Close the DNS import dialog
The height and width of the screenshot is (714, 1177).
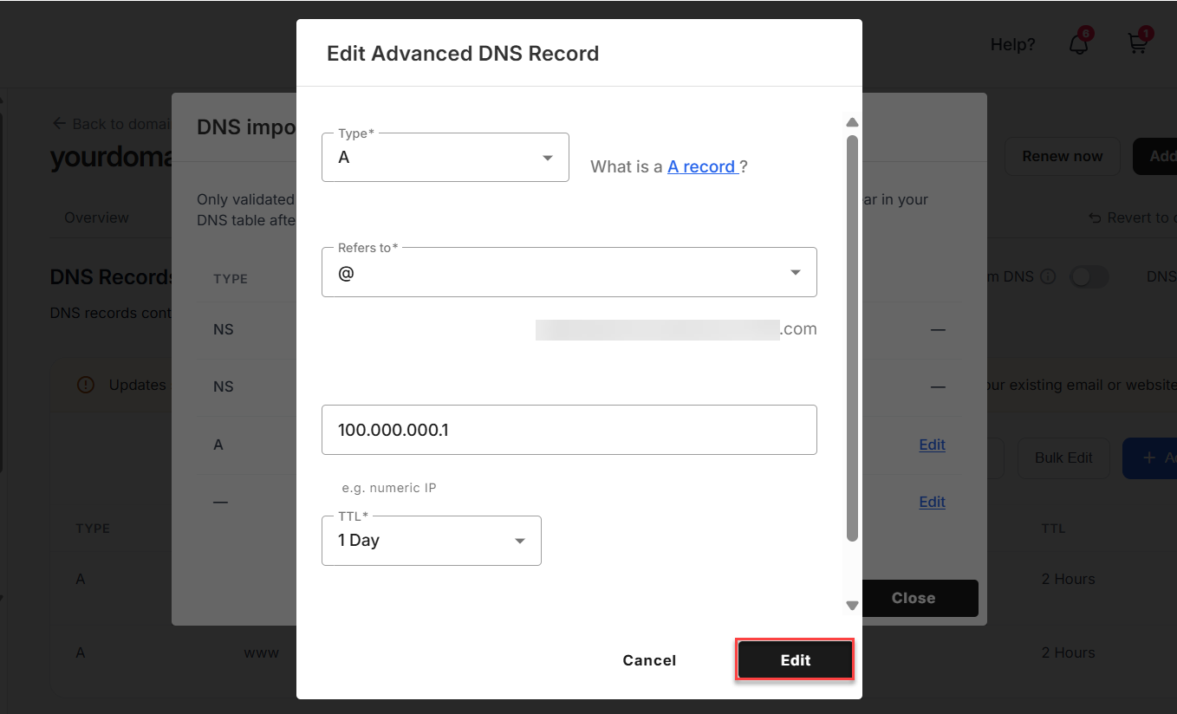click(x=913, y=598)
